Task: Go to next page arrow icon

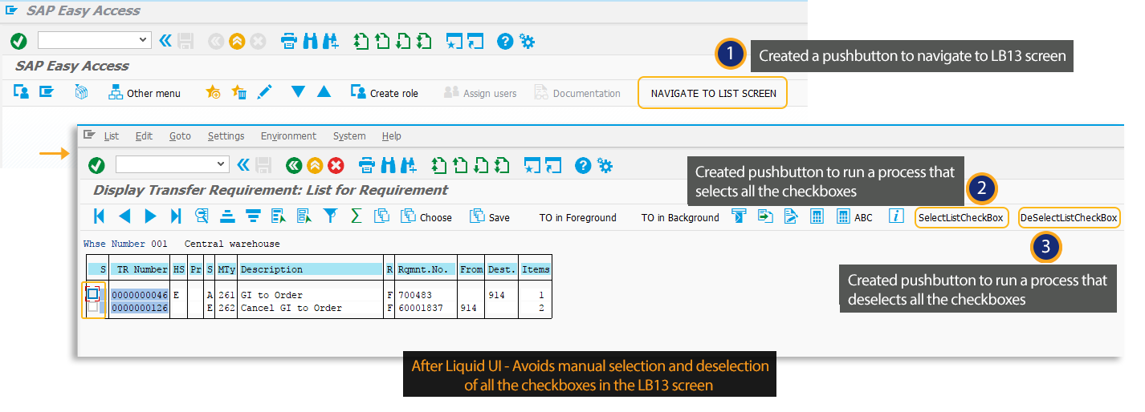Action: click(x=150, y=216)
